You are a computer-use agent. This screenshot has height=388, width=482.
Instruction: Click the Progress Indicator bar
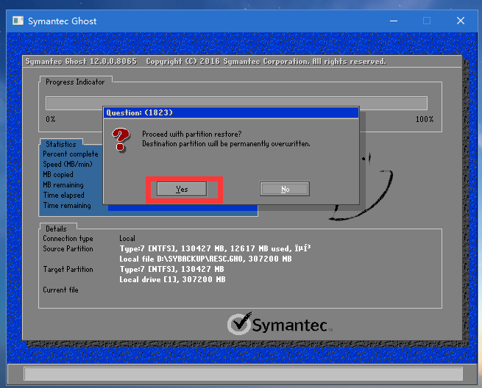236,103
